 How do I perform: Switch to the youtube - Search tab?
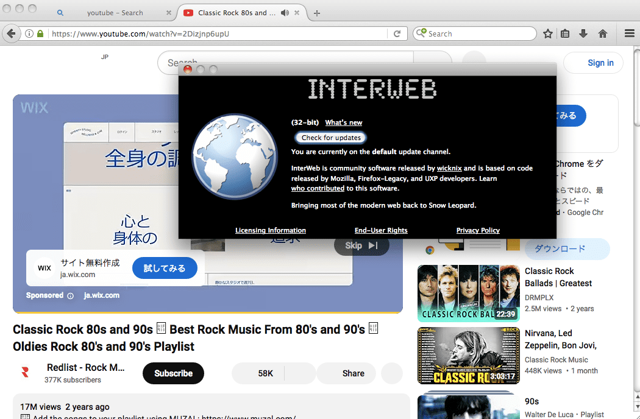[x=115, y=13]
